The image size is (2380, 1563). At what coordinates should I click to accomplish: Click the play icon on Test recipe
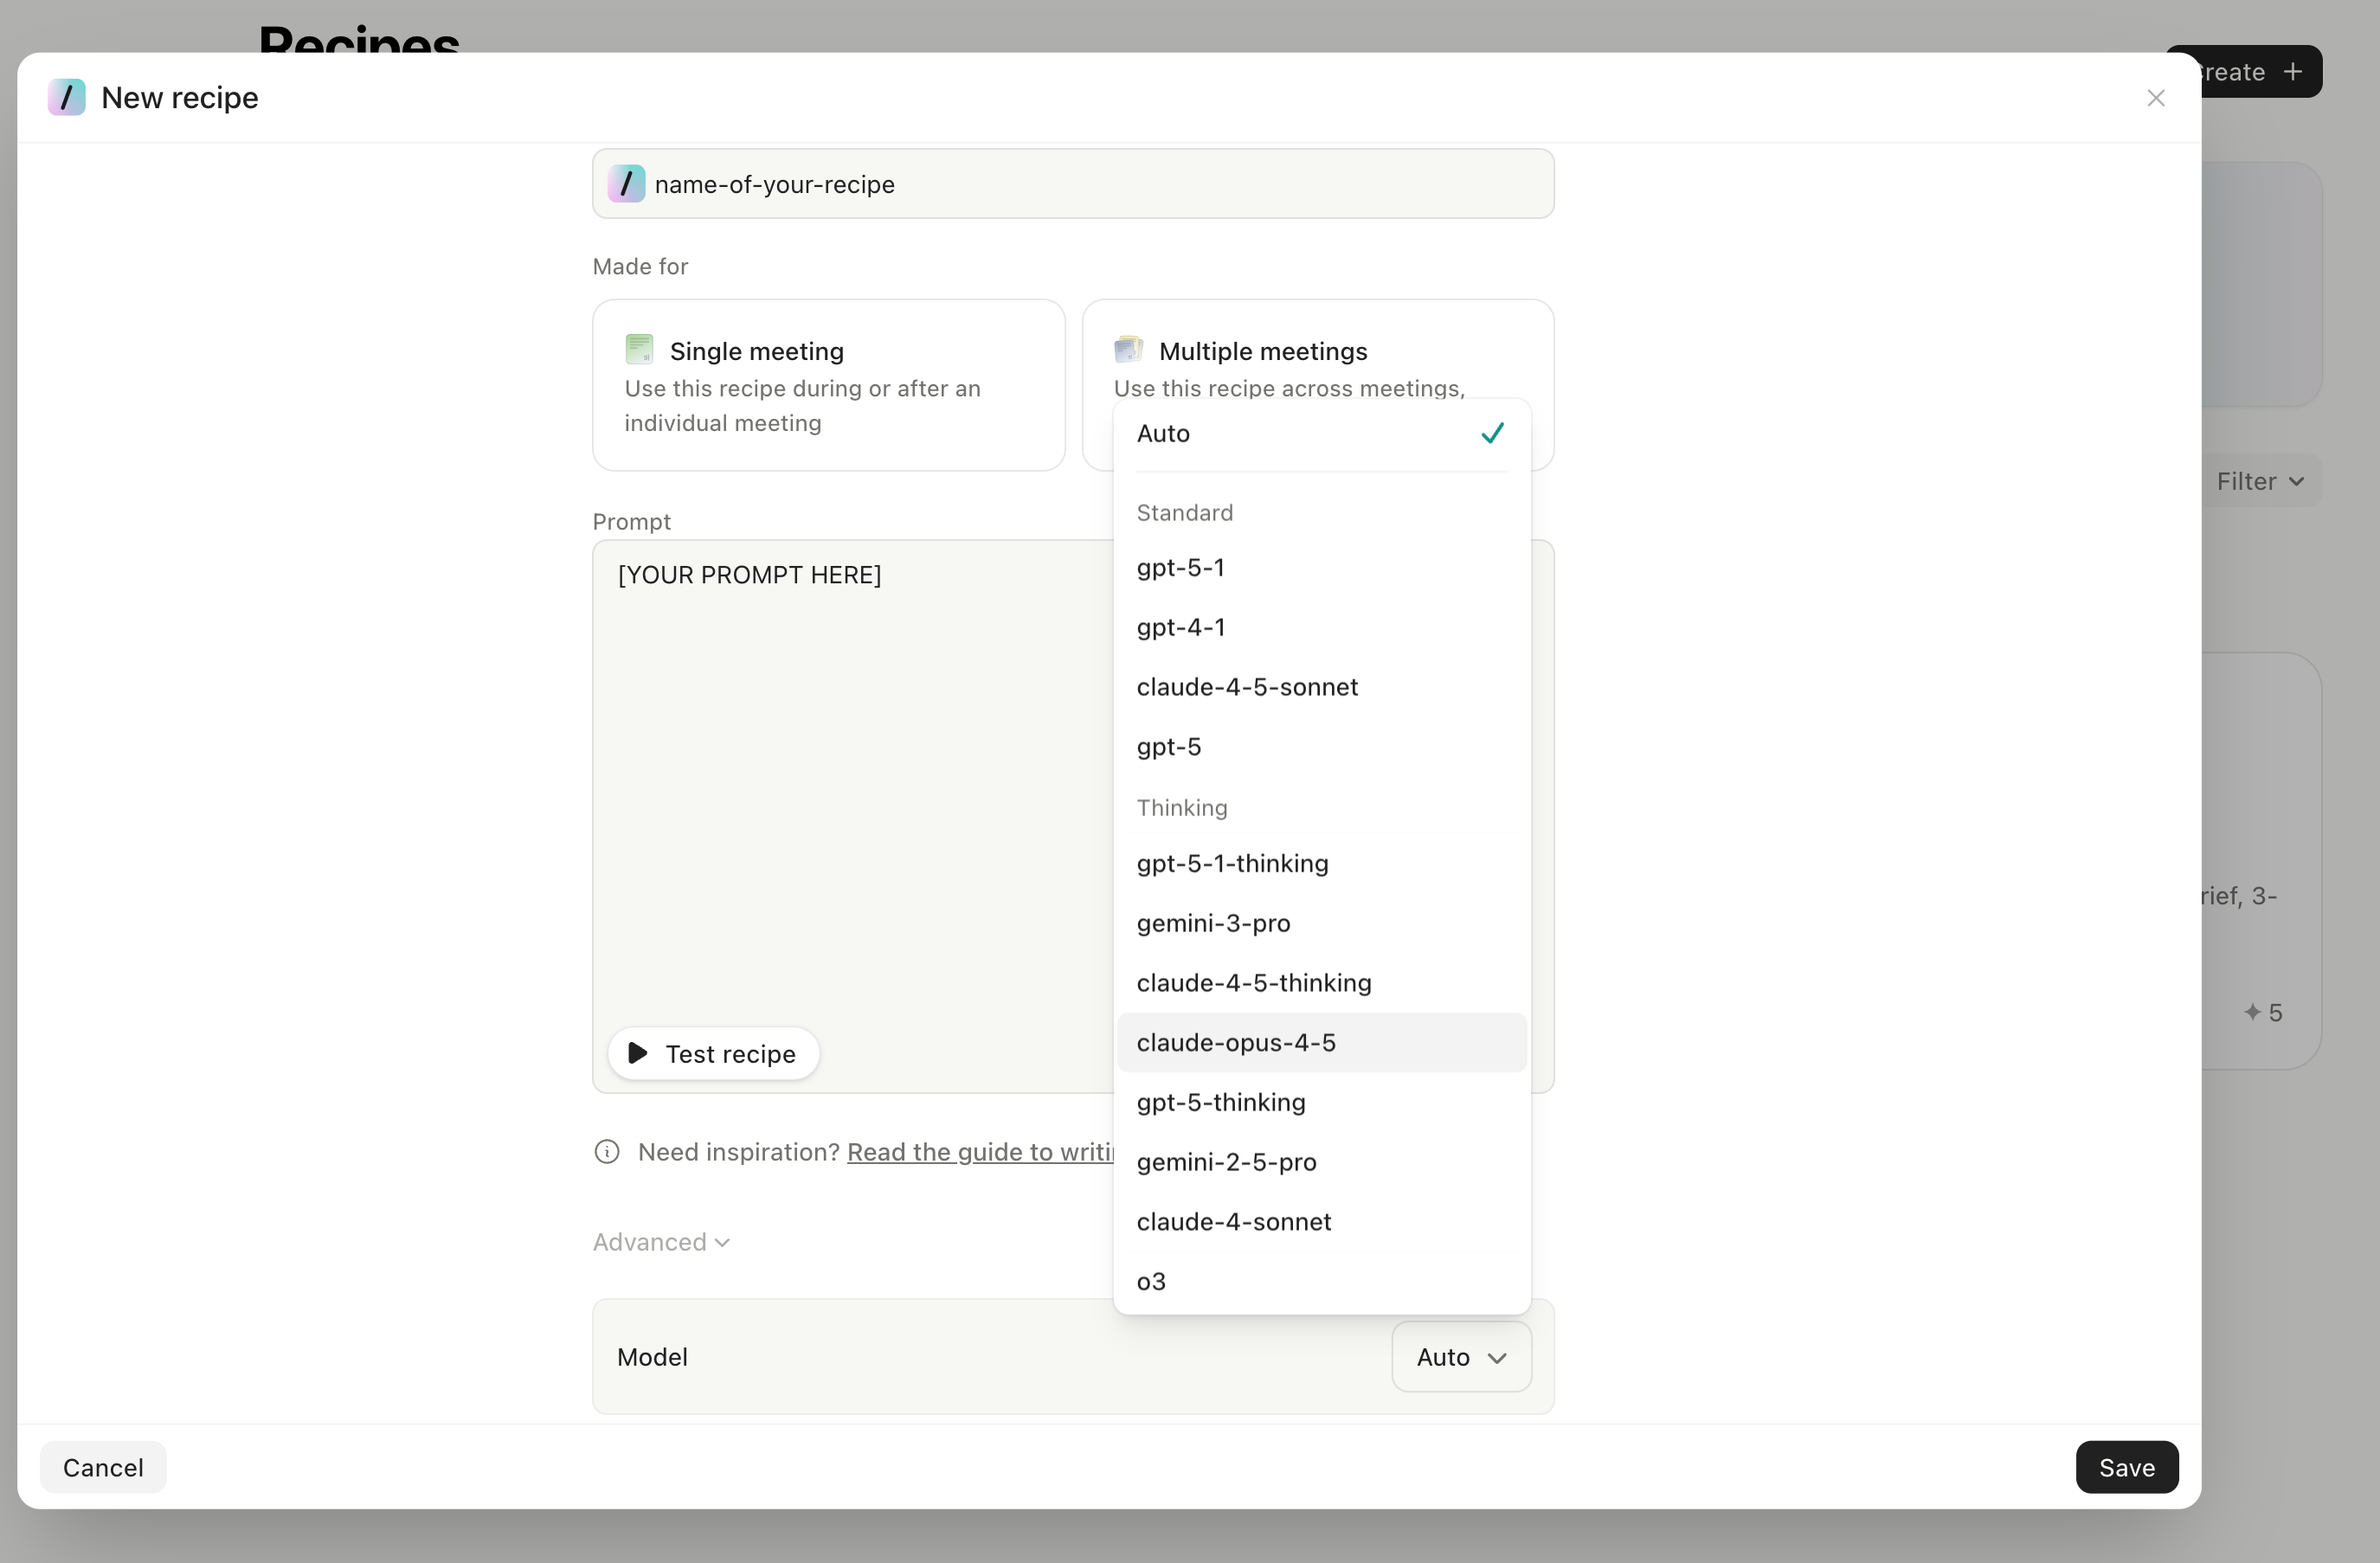pos(637,1053)
